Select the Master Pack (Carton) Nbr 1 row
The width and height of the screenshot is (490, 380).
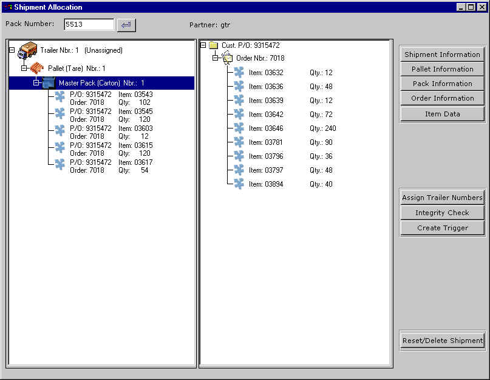[x=101, y=83]
